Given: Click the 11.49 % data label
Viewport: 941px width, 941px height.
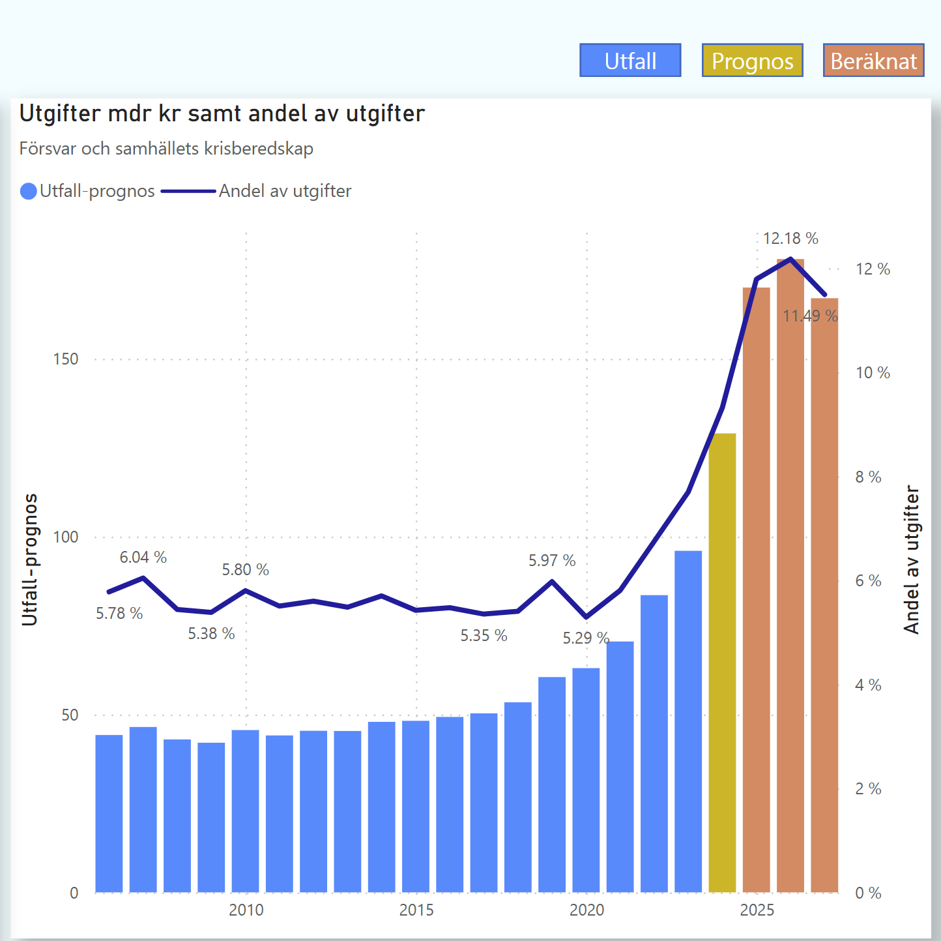Looking at the screenshot, I should coord(810,316).
